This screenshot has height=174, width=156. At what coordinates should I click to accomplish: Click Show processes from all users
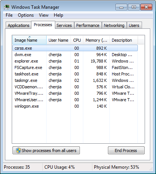[x=46, y=150]
